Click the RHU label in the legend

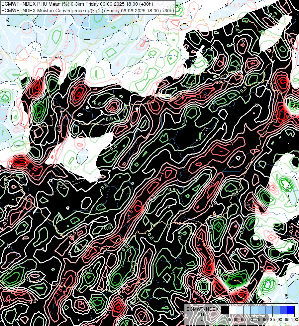point(202,315)
